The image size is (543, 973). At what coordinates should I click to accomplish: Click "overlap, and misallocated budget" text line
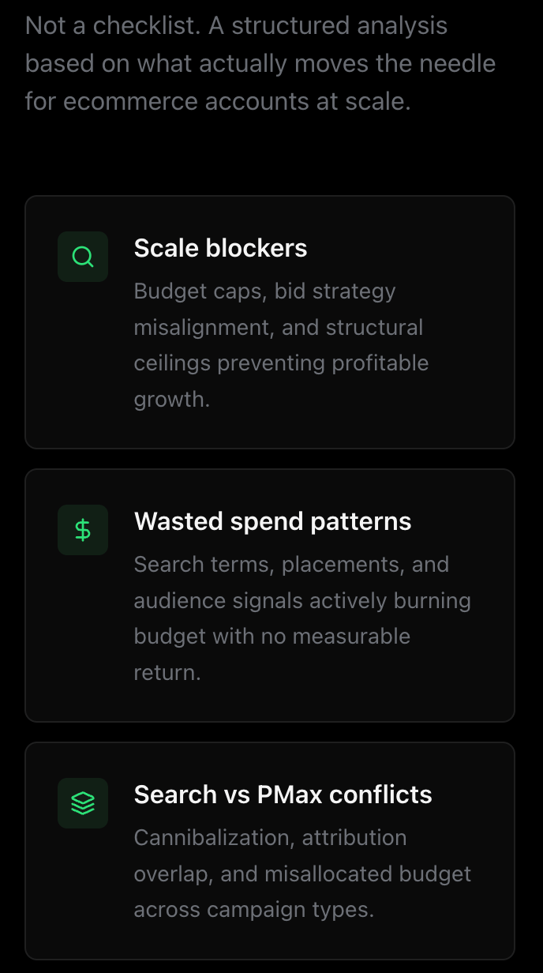click(302, 874)
